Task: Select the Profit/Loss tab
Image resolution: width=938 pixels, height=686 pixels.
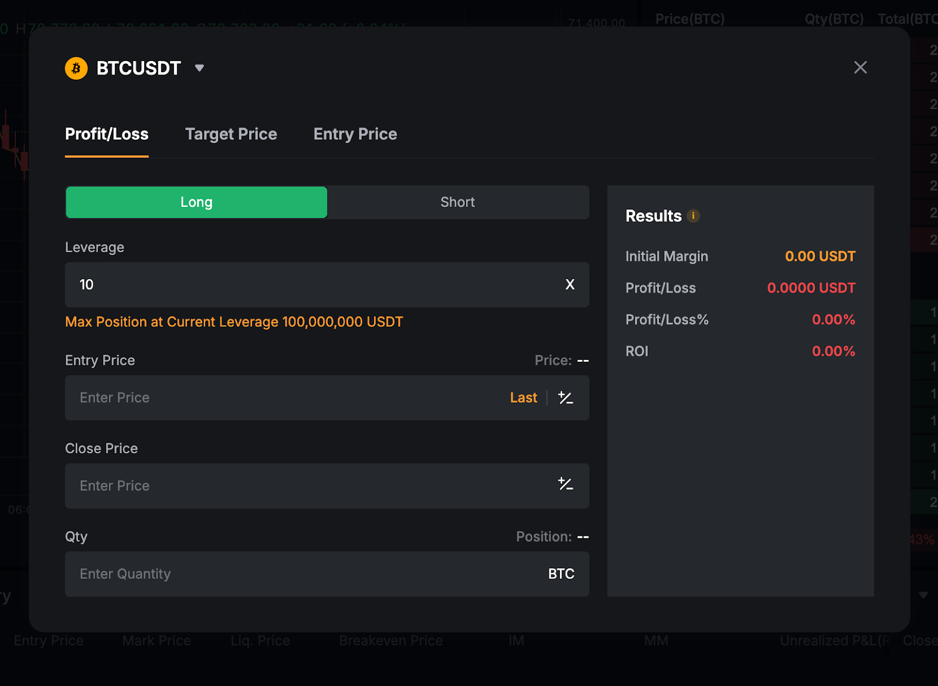Action: tap(107, 134)
